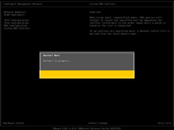
Task: Choose DNS Configuration entry
Action: (x=16, y=26)
